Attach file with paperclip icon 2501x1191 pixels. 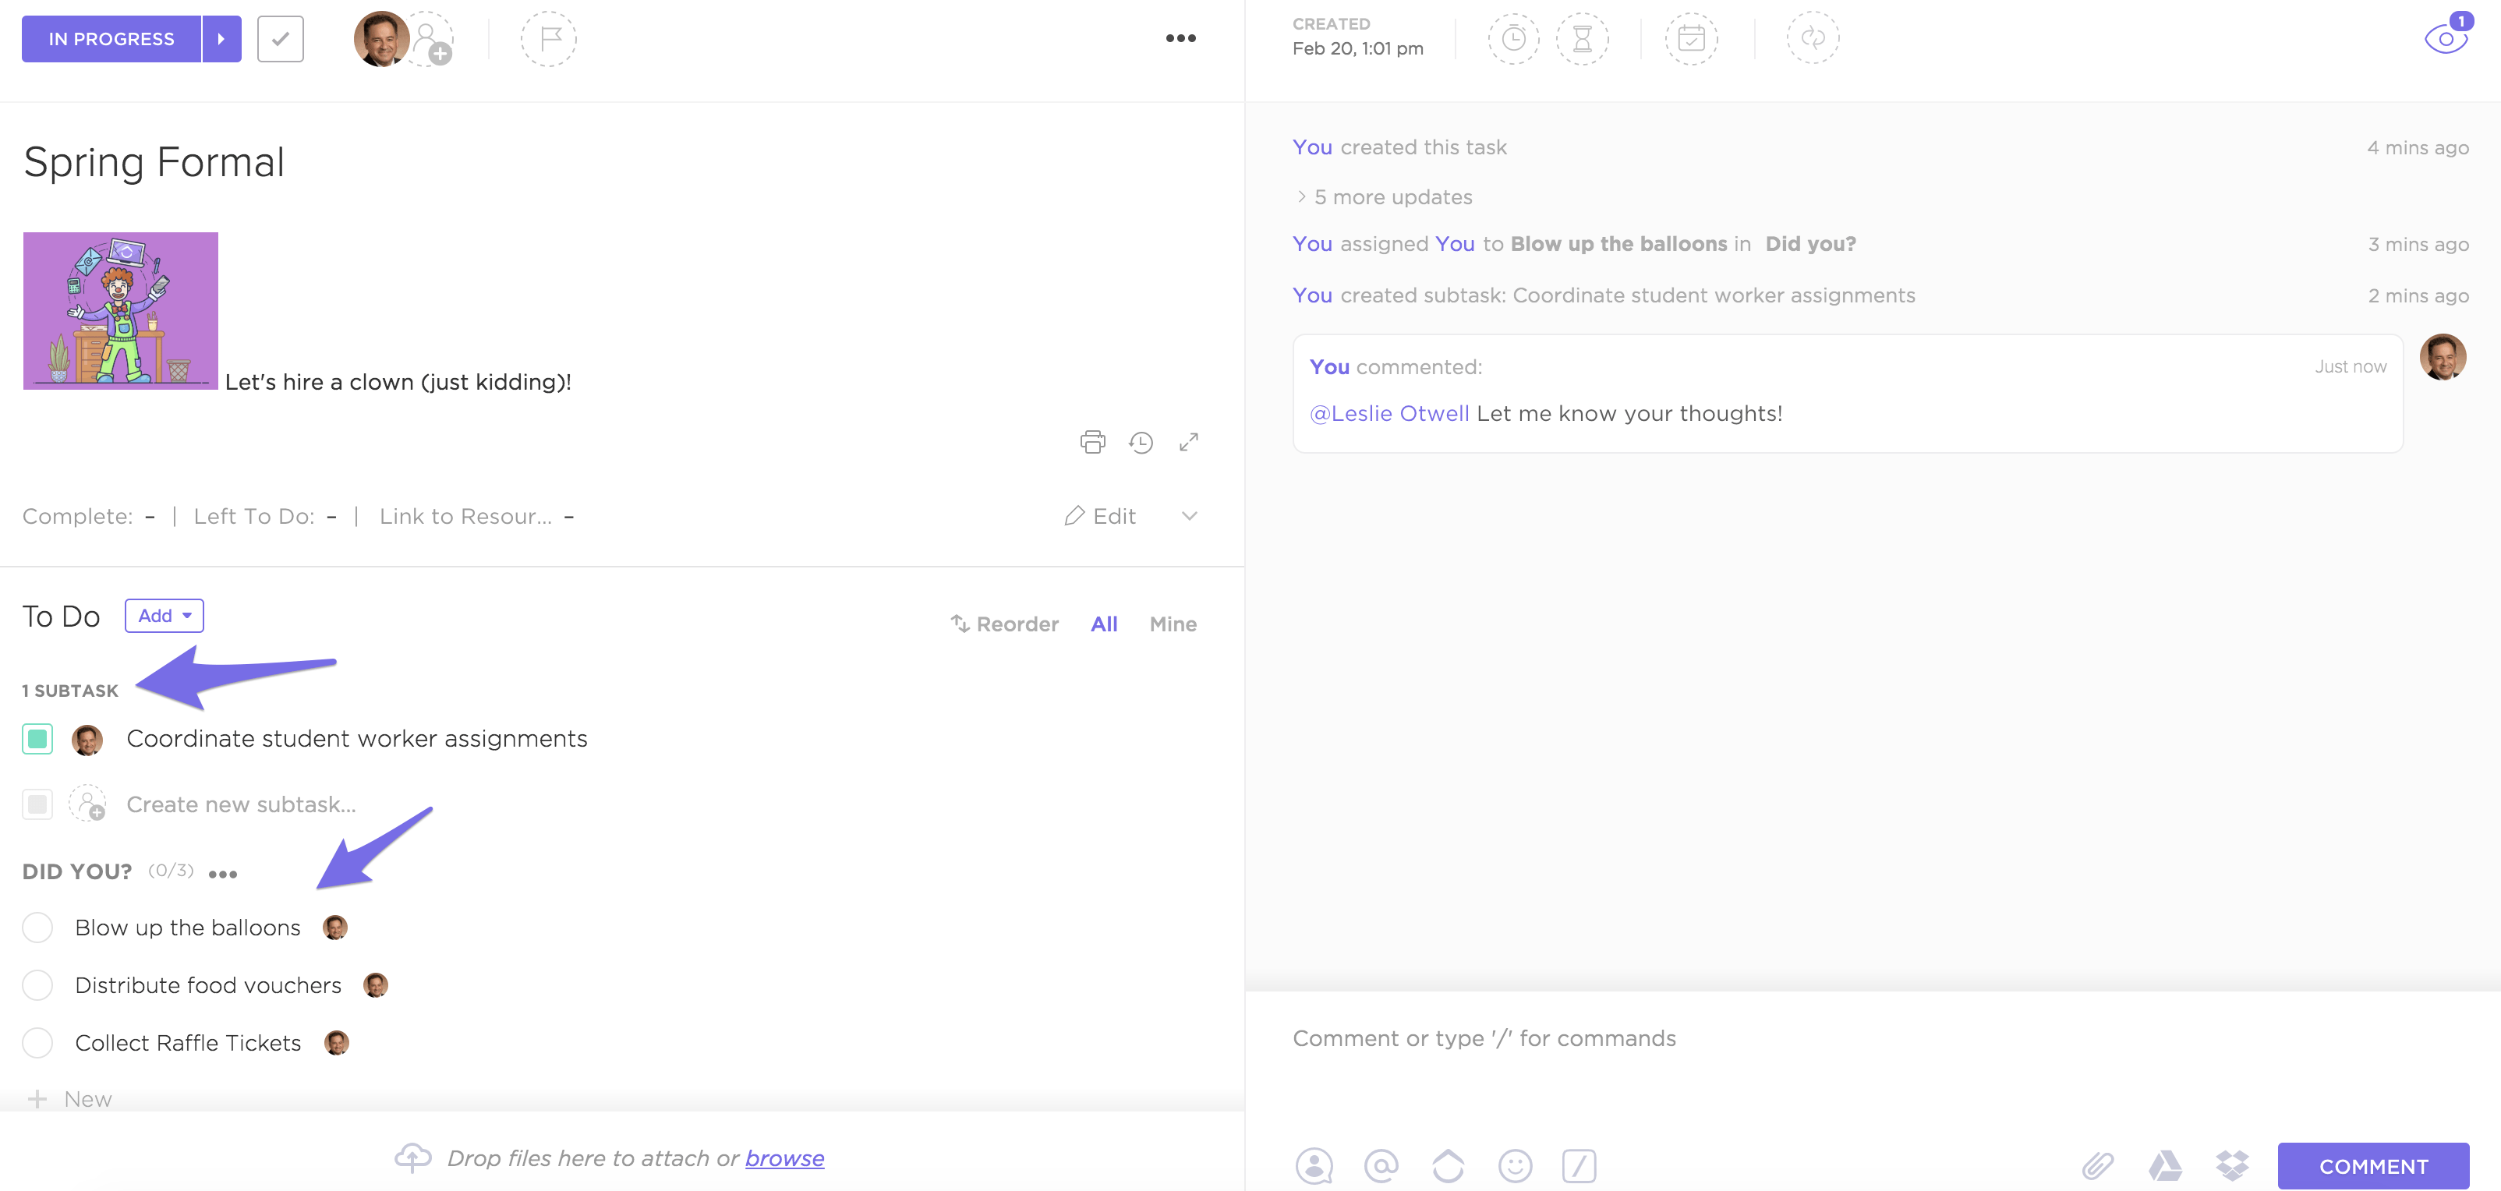[x=2098, y=1166]
